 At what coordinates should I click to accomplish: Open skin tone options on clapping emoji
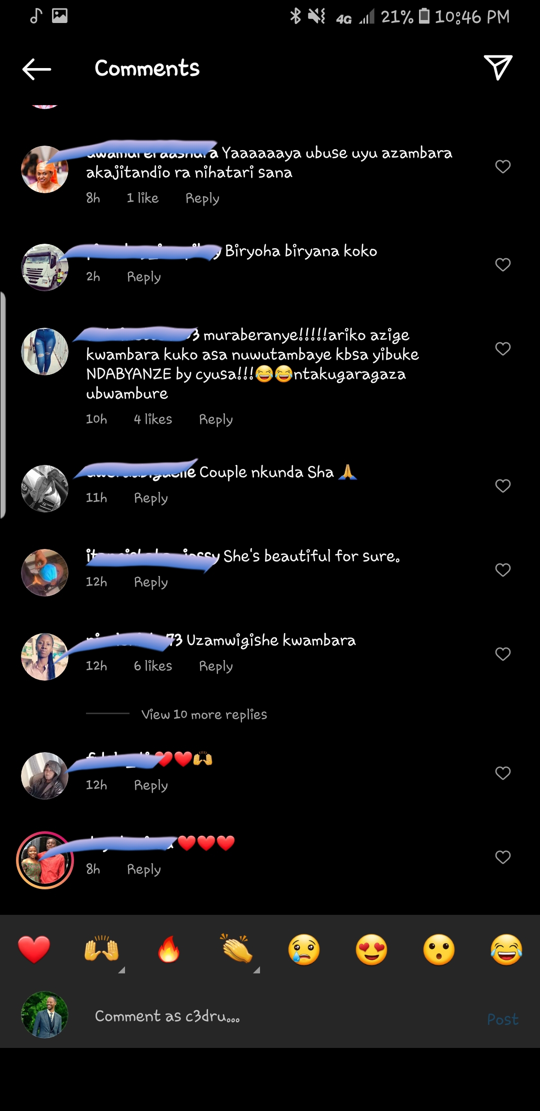pyautogui.click(x=256, y=970)
